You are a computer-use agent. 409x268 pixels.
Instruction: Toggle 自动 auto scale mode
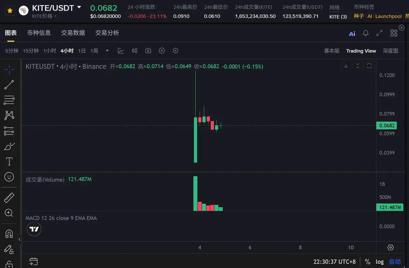pos(395,262)
